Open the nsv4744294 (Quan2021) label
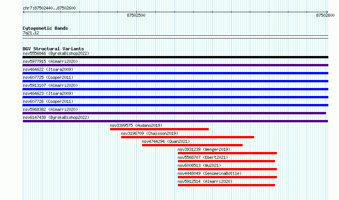The height and width of the screenshot is (200, 339). [166, 141]
